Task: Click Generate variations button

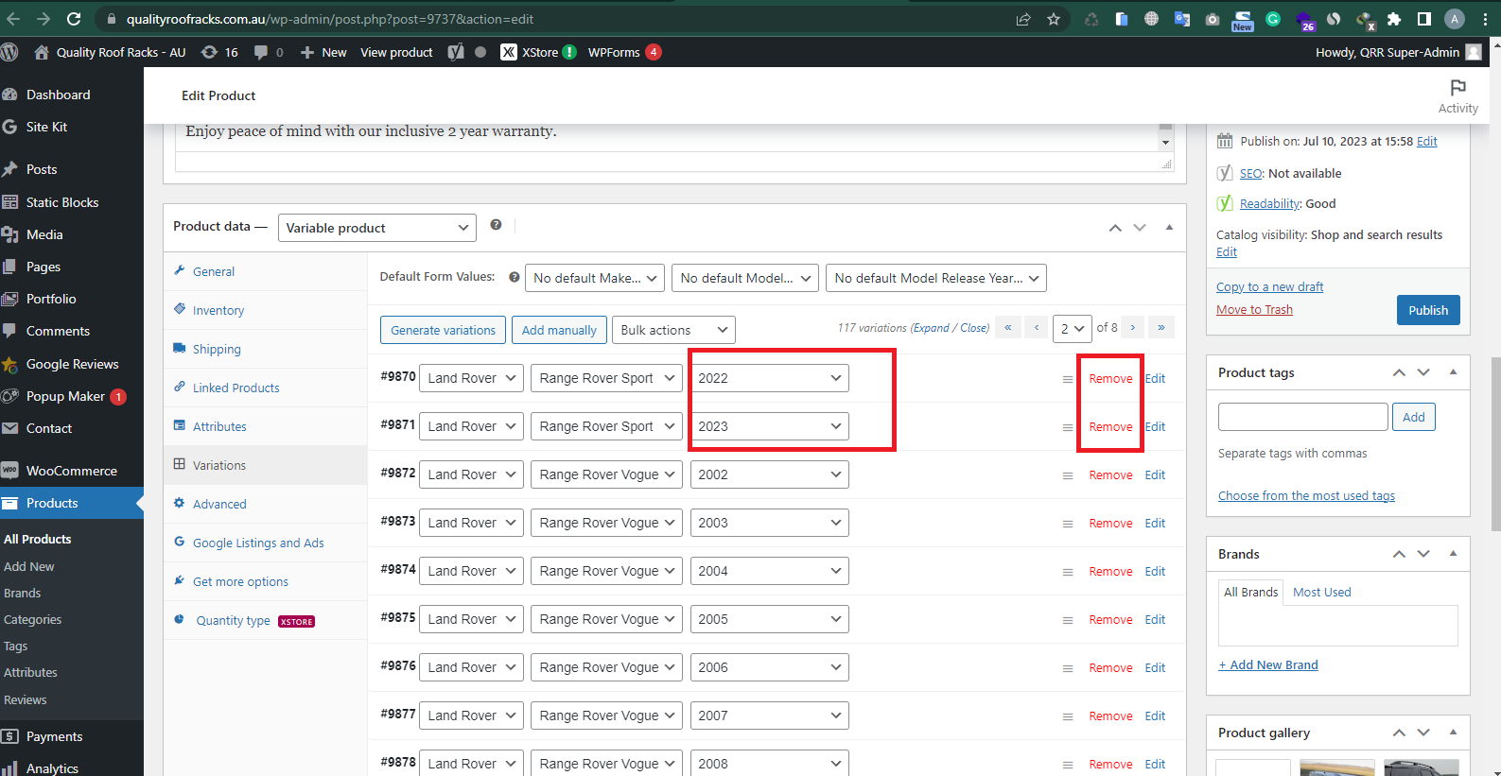Action: coord(443,330)
